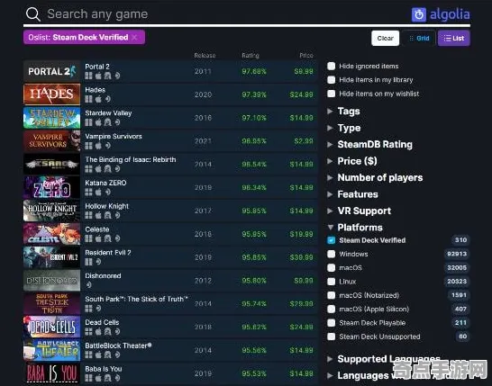492x386 pixels.
Task: Check the Steam Deck Unsupported checkbox
Action: [x=331, y=337]
